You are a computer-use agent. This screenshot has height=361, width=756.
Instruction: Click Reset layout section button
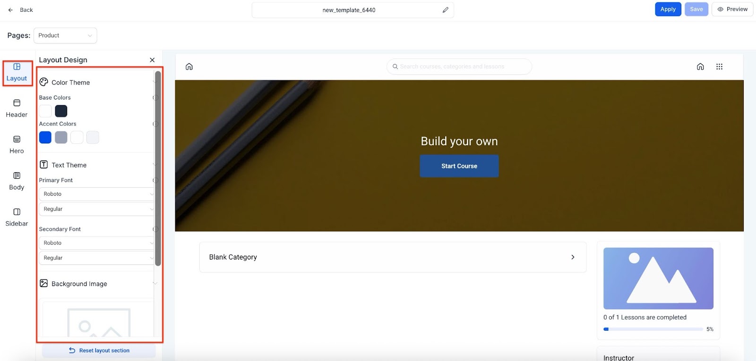(x=99, y=351)
